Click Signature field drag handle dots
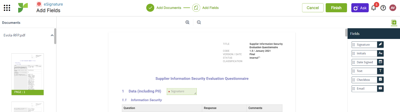This screenshot has width=400, height=112. (354, 45)
